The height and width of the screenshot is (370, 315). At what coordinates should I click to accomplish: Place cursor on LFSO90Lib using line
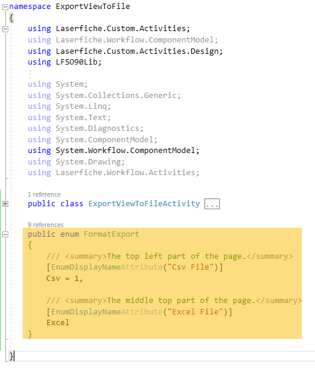65,62
